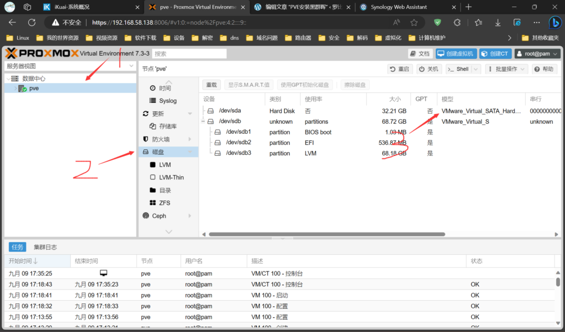Open the Shell console button
This screenshot has height=332, width=565.
[458, 69]
